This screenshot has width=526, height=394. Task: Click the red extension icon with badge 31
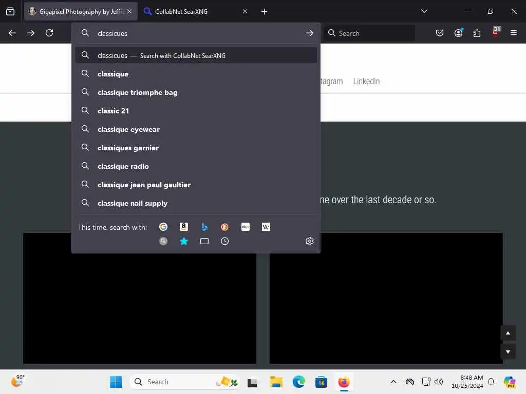(496, 32)
